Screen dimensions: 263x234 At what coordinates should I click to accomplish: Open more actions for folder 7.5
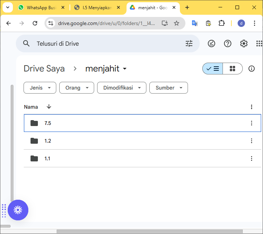pos(252,123)
